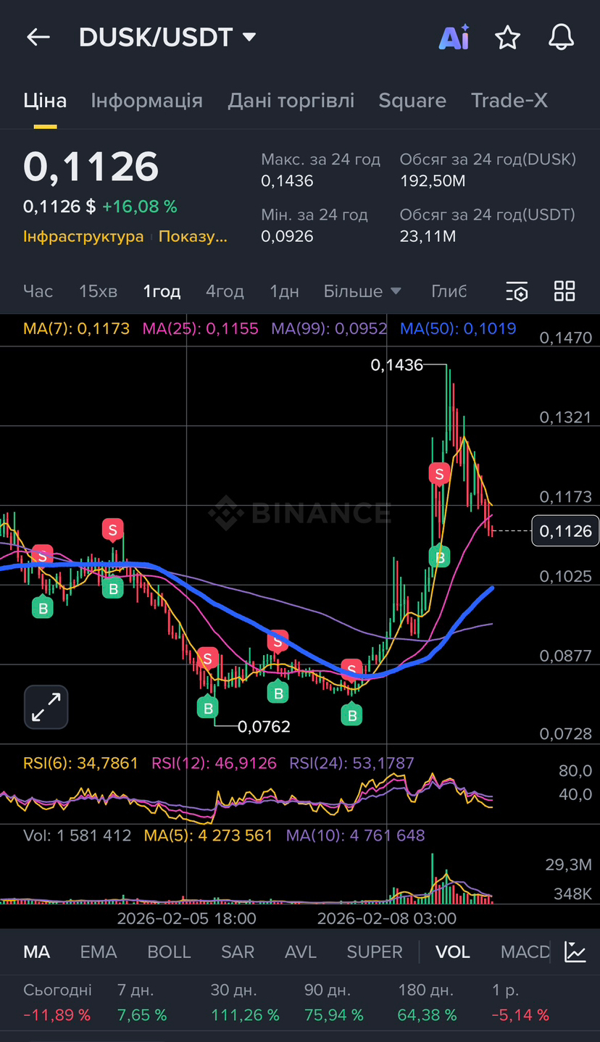Open the Показу... tag link
This screenshot has height=1042, width=600.
point(193,236)
